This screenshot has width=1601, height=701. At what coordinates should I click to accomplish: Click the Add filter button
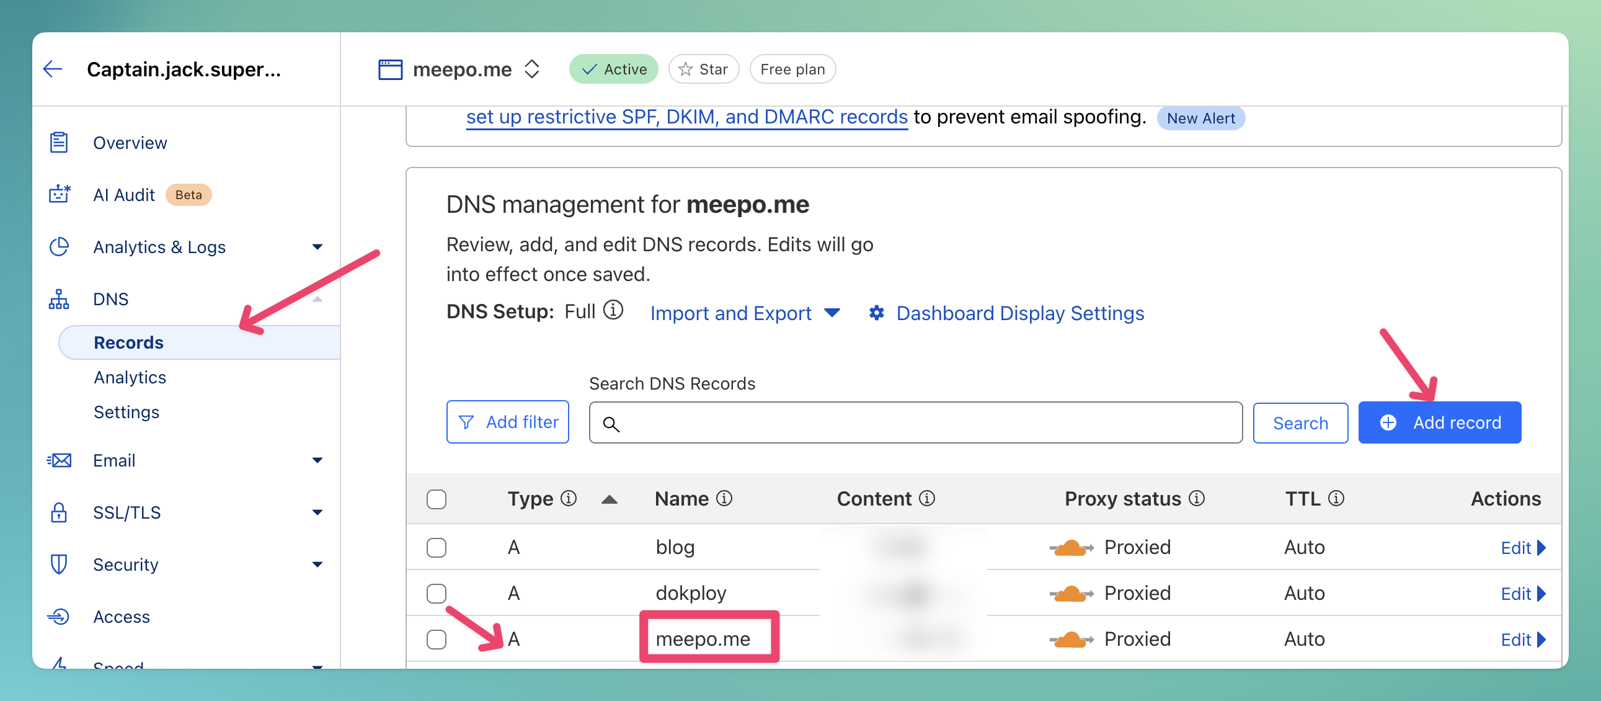(x=507, y=422)
